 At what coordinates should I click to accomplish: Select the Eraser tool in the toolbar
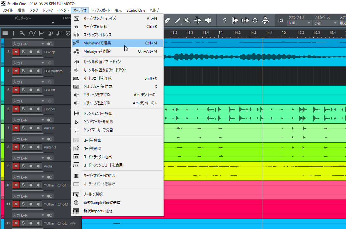(x=168, y=21)
